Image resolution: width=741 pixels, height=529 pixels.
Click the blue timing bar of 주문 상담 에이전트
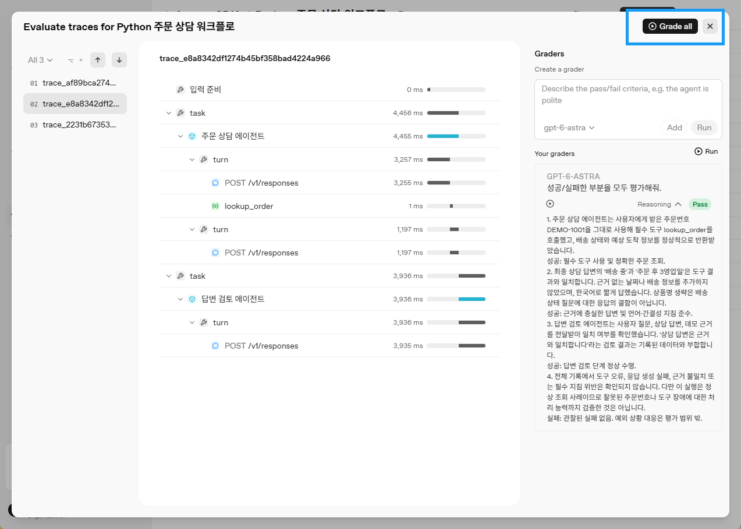click(442, 136)
